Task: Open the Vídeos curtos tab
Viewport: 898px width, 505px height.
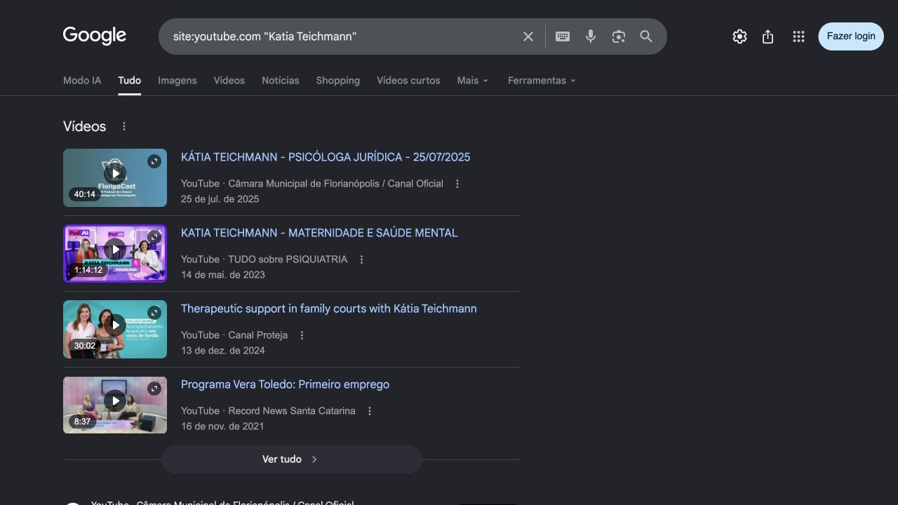Action: pos(408,81)
